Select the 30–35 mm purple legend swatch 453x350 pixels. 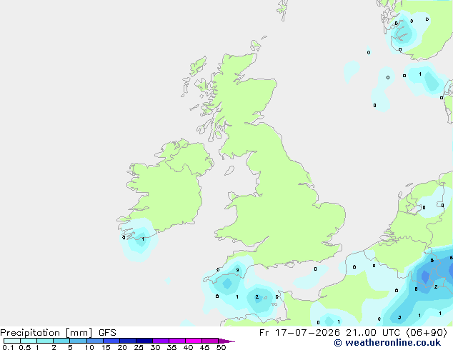(161, 341)
